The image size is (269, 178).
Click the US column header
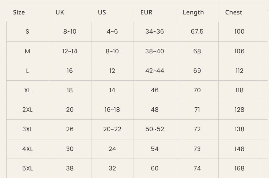[102, 12]
